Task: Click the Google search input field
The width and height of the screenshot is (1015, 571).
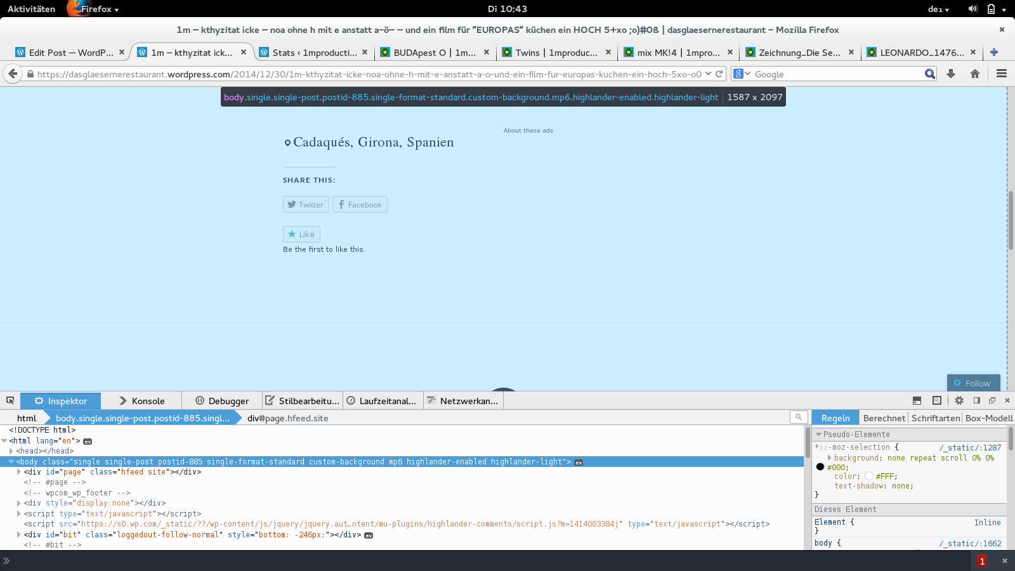Action: (x=837, y=74)
